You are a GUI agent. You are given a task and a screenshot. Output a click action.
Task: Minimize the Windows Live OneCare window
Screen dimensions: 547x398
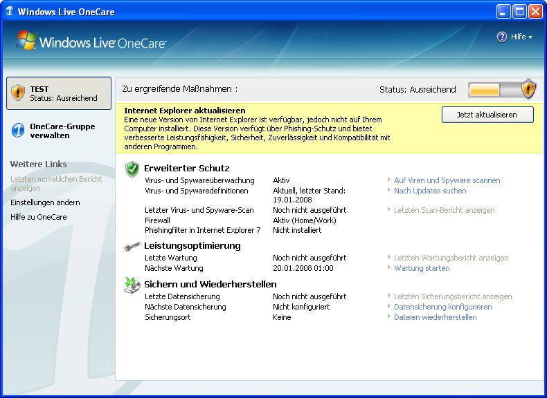point(503,12)
